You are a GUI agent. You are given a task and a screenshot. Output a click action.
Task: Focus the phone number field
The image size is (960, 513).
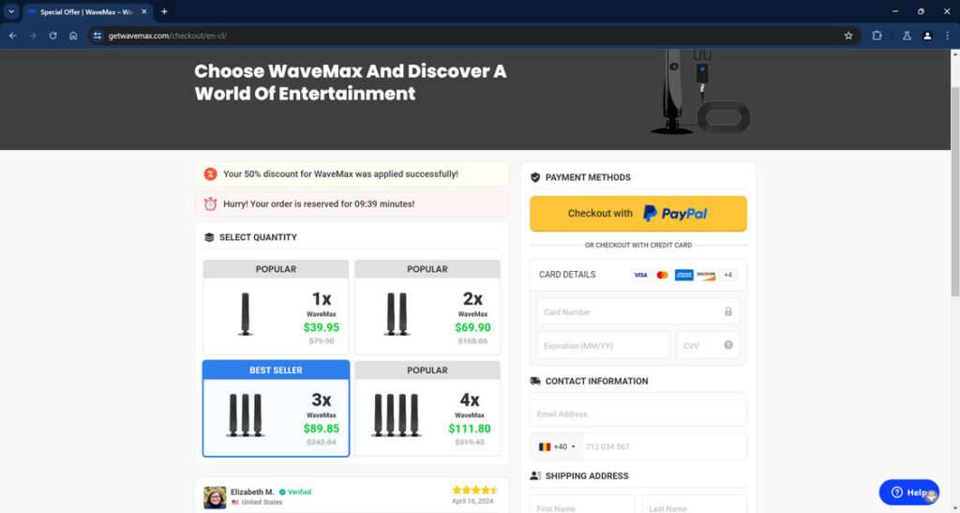tap(663, 447)
